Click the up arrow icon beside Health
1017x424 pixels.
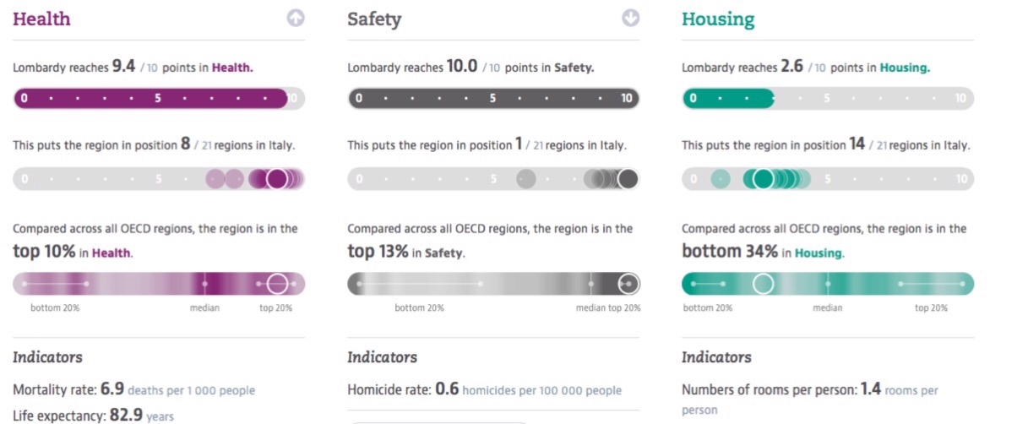296,18
